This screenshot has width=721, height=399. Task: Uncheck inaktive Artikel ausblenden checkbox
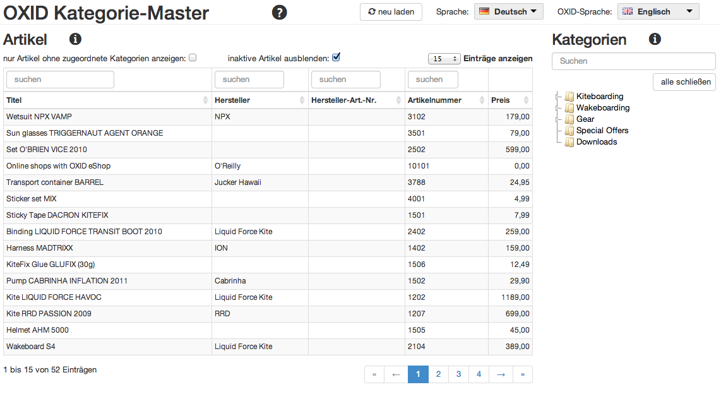[336, 57]
